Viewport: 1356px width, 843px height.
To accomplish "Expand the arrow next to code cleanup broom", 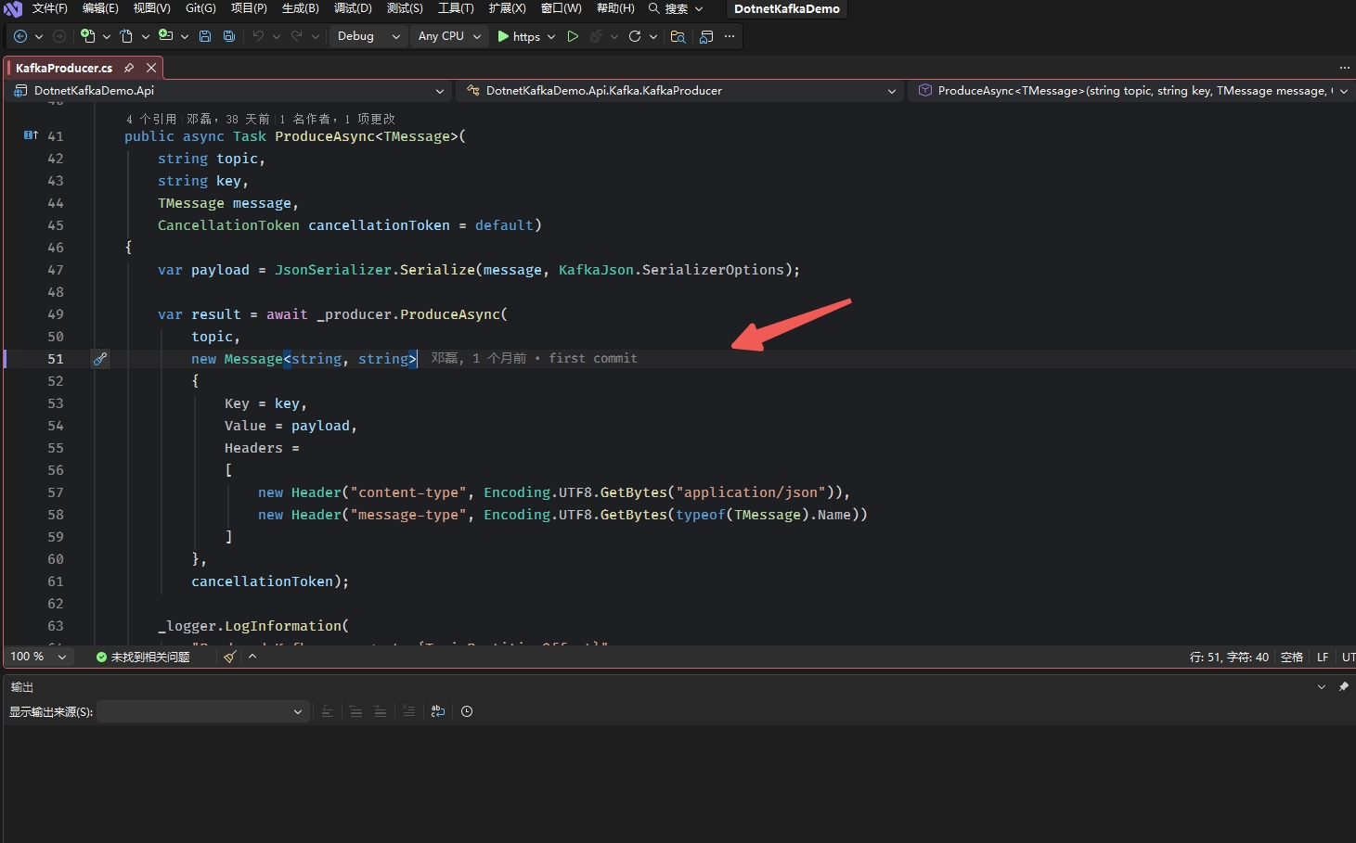I will 252,657.
